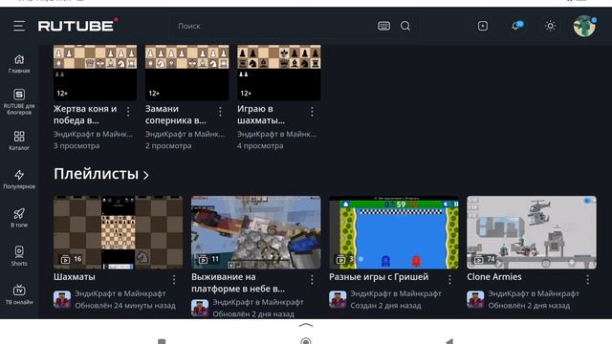The width and height of the screenshot is (612, 344).
Task: Click the Шахматы playlist title
Action: 75,277
